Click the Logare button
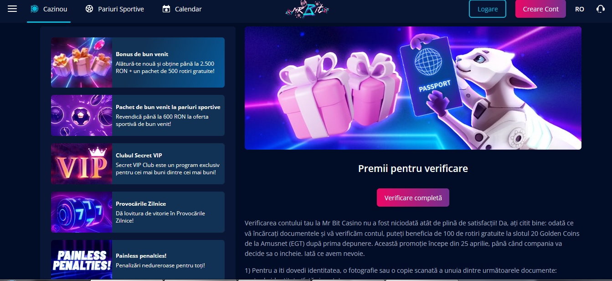The image size is (612, 281). 488,9
